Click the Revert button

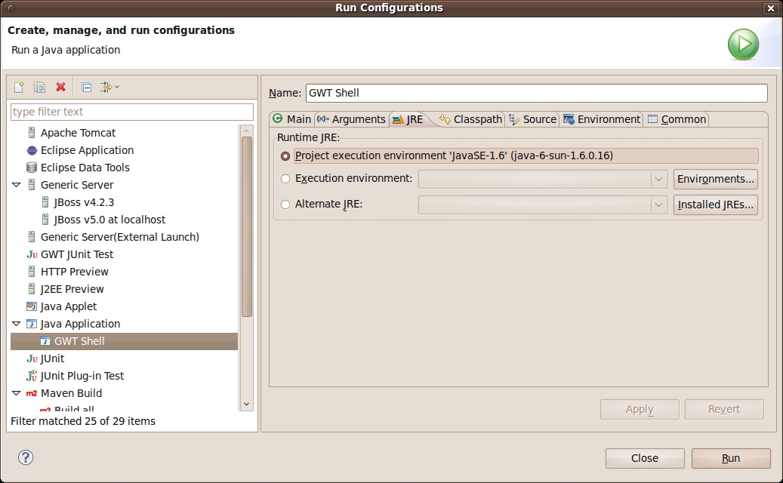[x=724, y=409]
